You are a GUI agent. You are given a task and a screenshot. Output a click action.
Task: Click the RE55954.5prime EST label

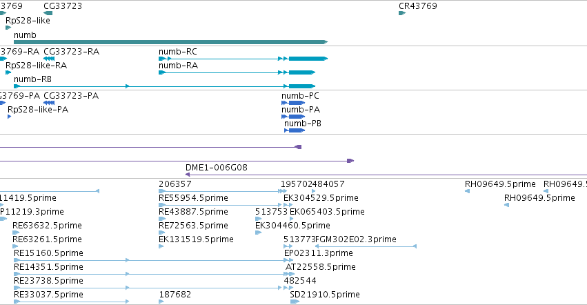tap(194, 198)
